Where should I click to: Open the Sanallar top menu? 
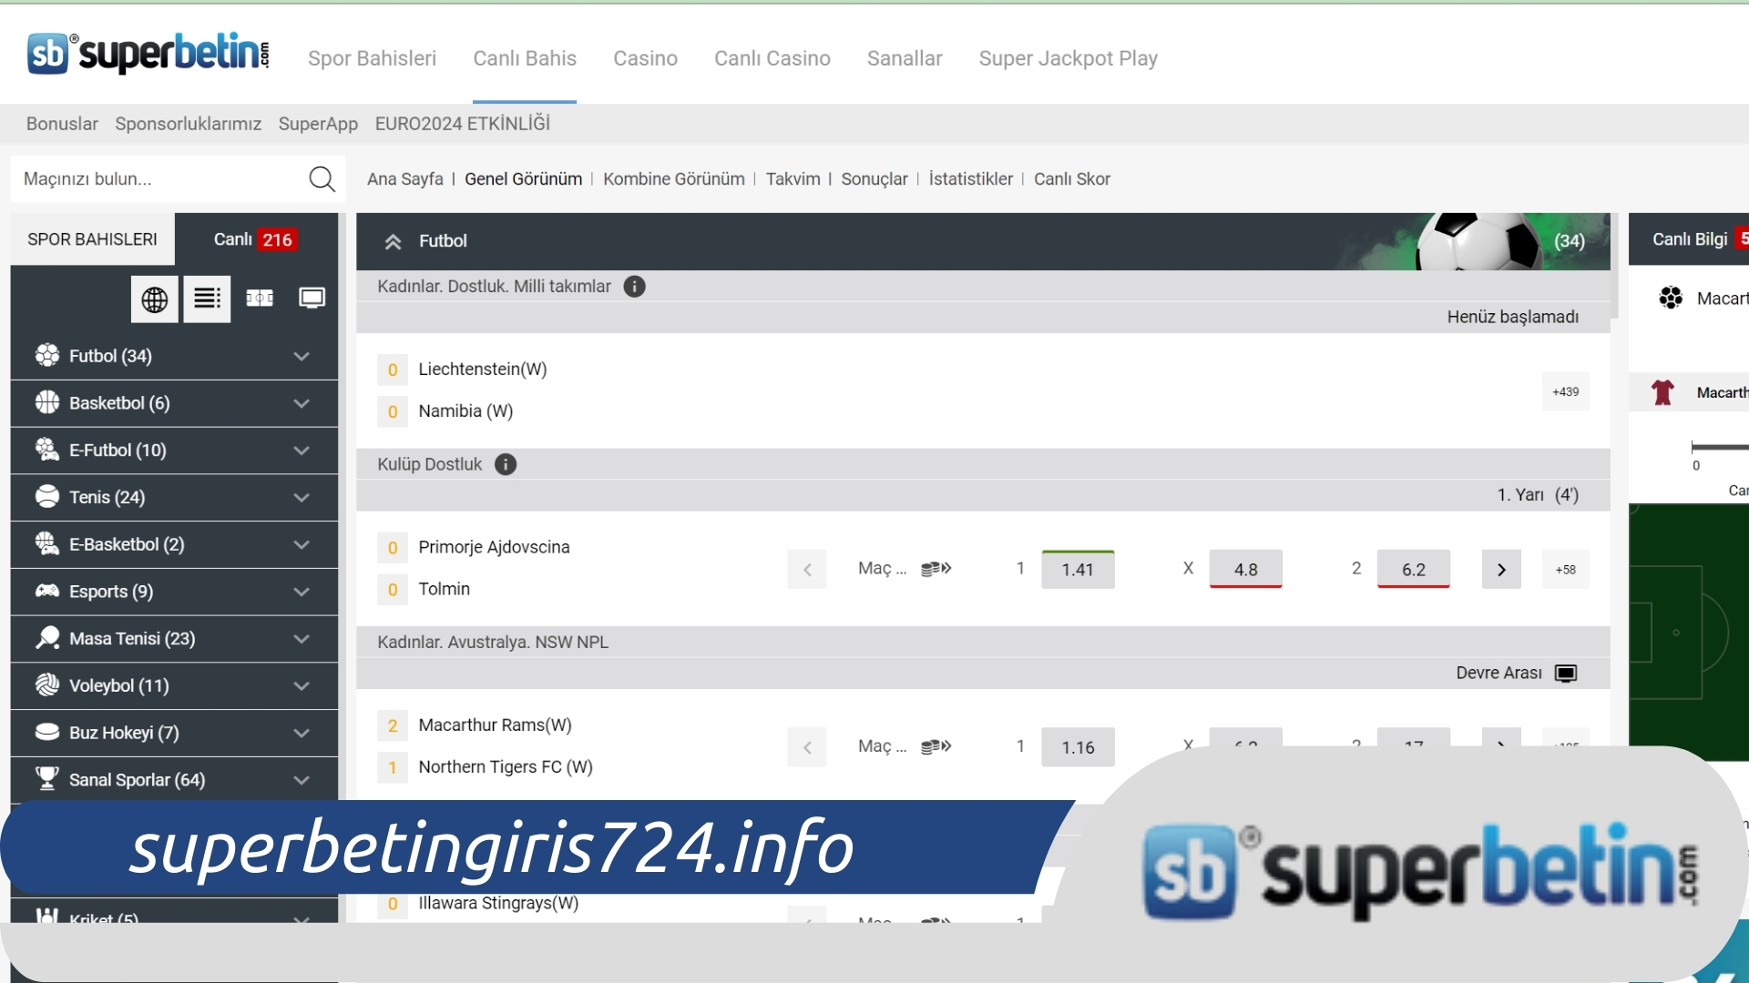click(x=905, y=58)
